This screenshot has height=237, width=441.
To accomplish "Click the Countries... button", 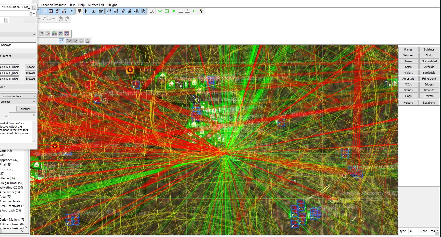I will pyautogui.click(x=26, y=109).
